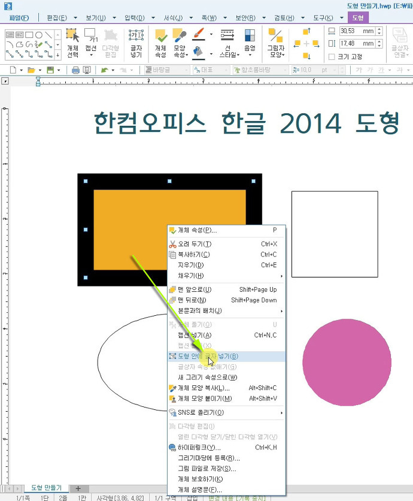Viewport: 413px width, 501px height.
Task: Click the height field showing 17.48
Action: point(357,44)
